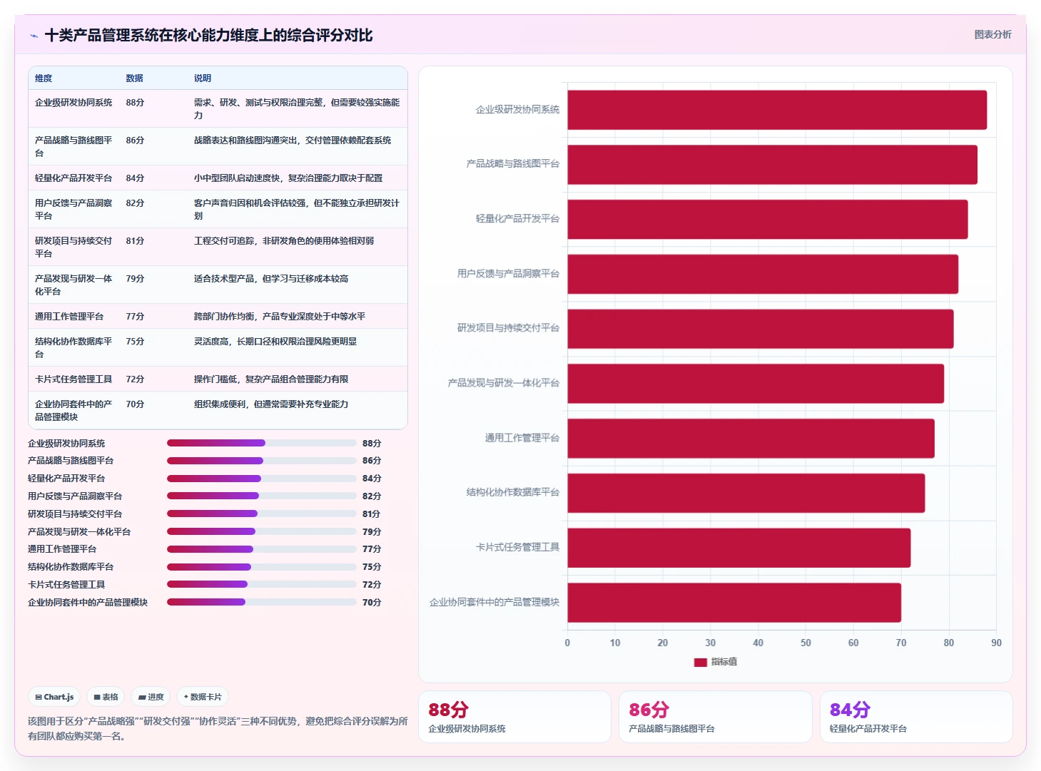
Task: Click the 说明 column header
Action: 203,78
